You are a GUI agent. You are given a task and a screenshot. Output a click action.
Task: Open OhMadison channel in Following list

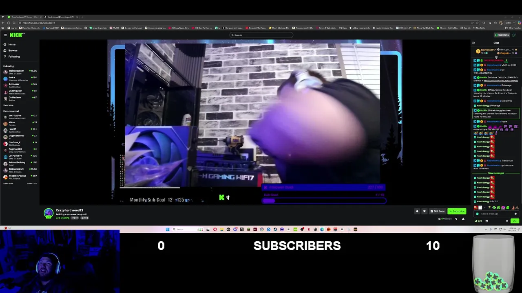(x=20, y=98)
